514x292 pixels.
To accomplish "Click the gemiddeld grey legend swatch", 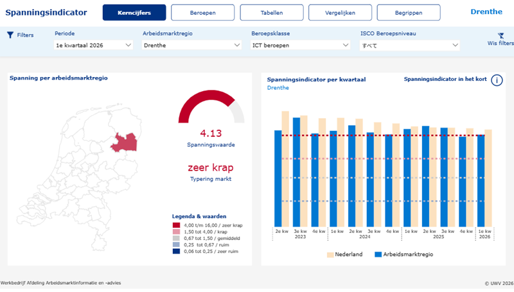I will [176, 238].
